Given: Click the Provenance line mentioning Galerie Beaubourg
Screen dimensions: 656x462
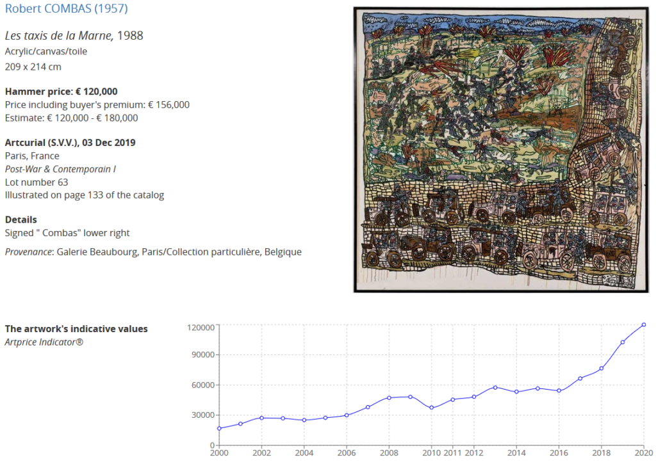Looking at the screenshot, I should pos(153,252).
